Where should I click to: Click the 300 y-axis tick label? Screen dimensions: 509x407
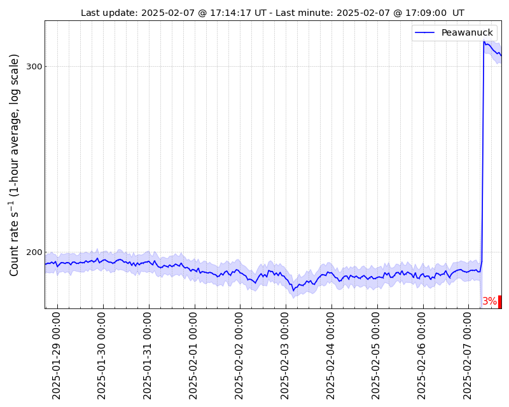click(34, 67)
